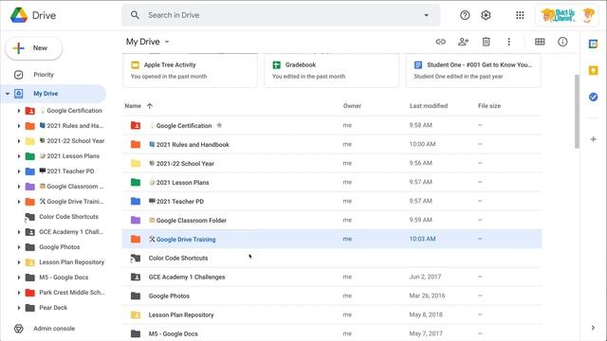This screenshot has height=341, width=607.
Task: Open Gradebook suggested file card
Action: click(x=332, y=70)
